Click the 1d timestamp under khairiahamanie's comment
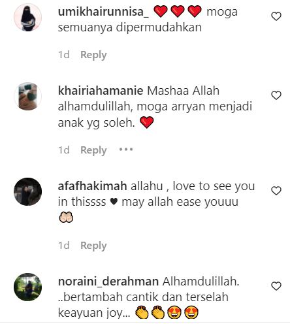The image size is (290, 324). tap(64, 150)
